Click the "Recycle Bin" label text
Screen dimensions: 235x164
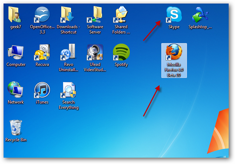[16, 140]
